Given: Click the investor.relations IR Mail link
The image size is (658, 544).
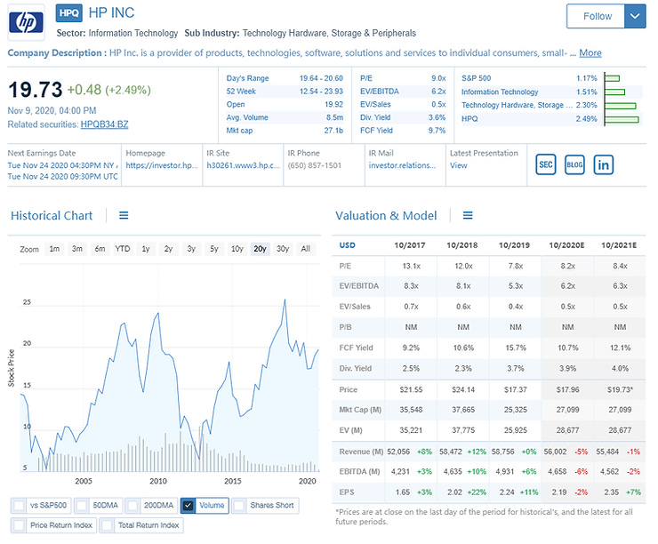Looking at the screenshot, I should pos(402,165).
